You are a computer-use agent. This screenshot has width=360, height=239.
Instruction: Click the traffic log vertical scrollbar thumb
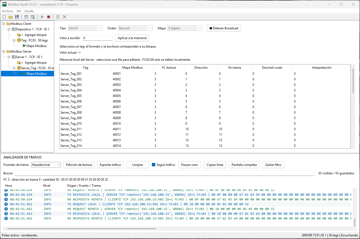[x=355, y=222]
